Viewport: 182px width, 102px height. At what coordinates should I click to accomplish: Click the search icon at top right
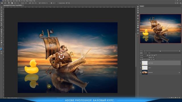[175, 3]
